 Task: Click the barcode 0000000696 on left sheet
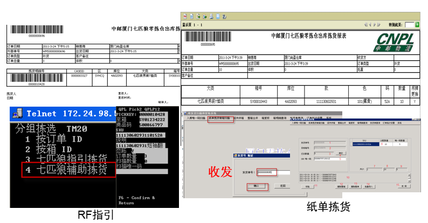[x=37, y=30]
